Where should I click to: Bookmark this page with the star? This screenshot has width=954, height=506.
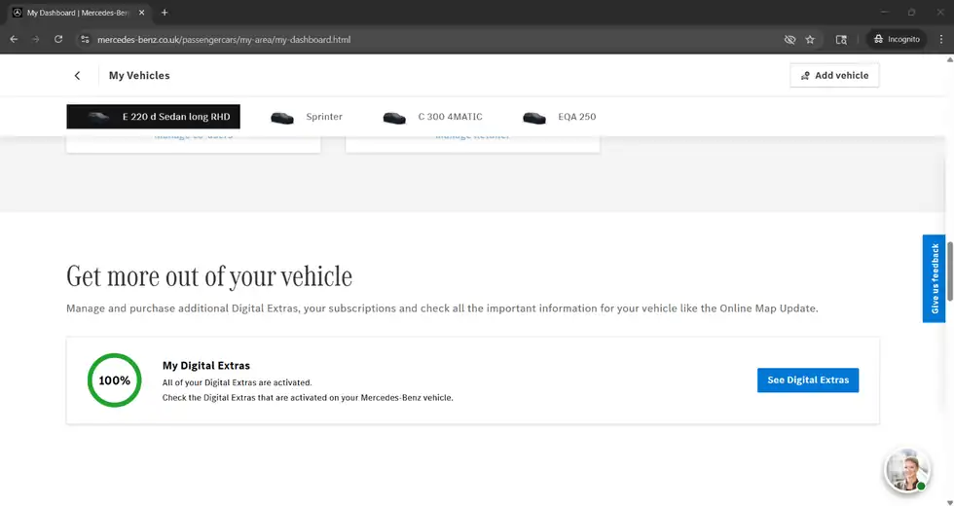810,40
